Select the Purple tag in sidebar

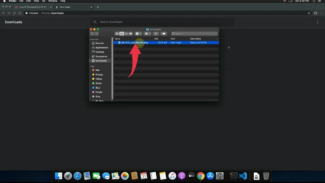click(x=98, y=92)
